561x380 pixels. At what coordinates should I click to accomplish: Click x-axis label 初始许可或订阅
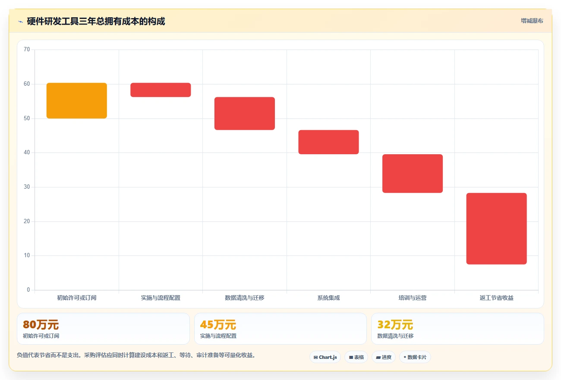coord(77,298)
